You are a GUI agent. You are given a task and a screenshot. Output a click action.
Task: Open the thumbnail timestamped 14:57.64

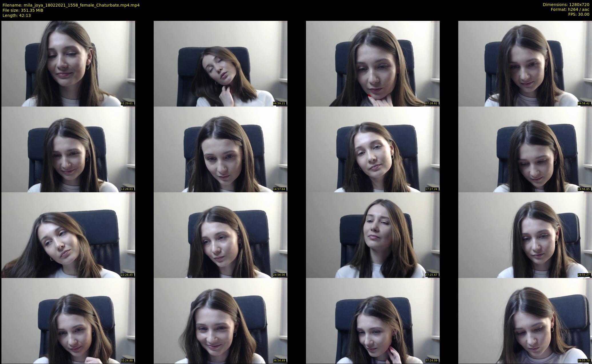click(220, 149)
